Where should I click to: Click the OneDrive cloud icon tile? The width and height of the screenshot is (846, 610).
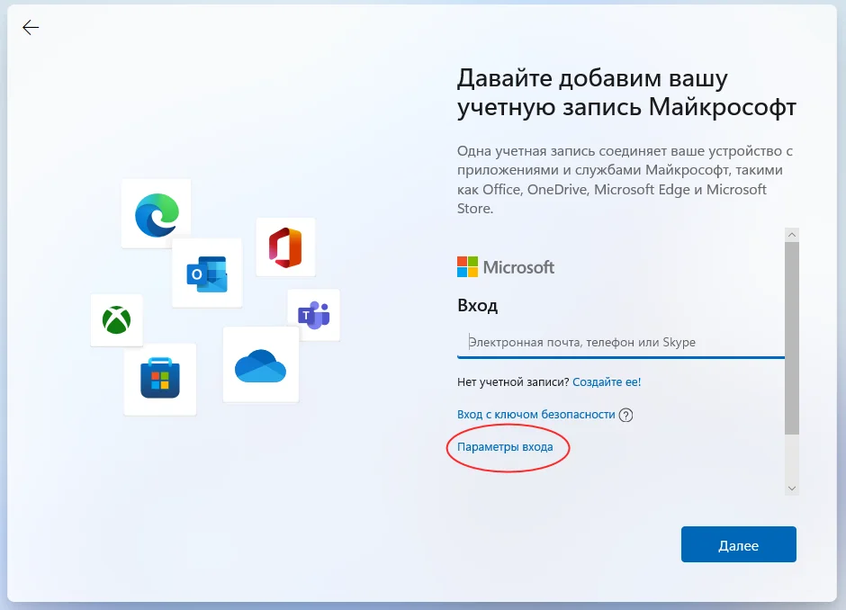tap(261, 364)
